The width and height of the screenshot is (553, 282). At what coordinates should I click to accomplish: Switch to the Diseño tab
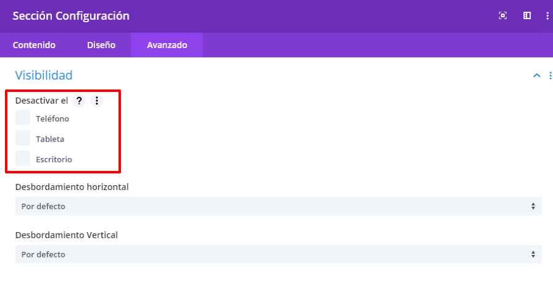pos(101,45)
